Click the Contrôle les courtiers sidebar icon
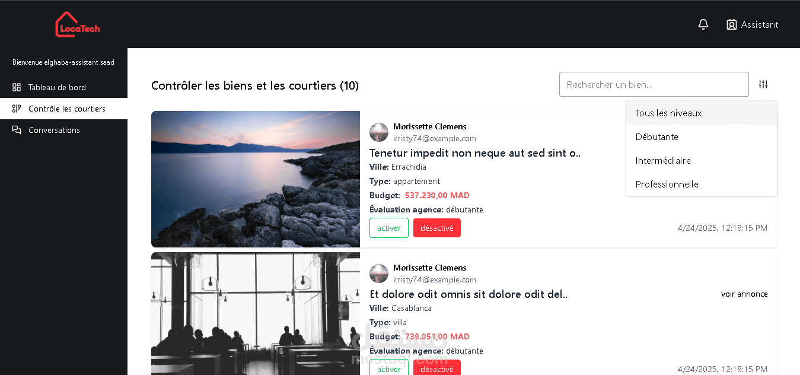The image size is (800, 375). (x=17, y=109)
